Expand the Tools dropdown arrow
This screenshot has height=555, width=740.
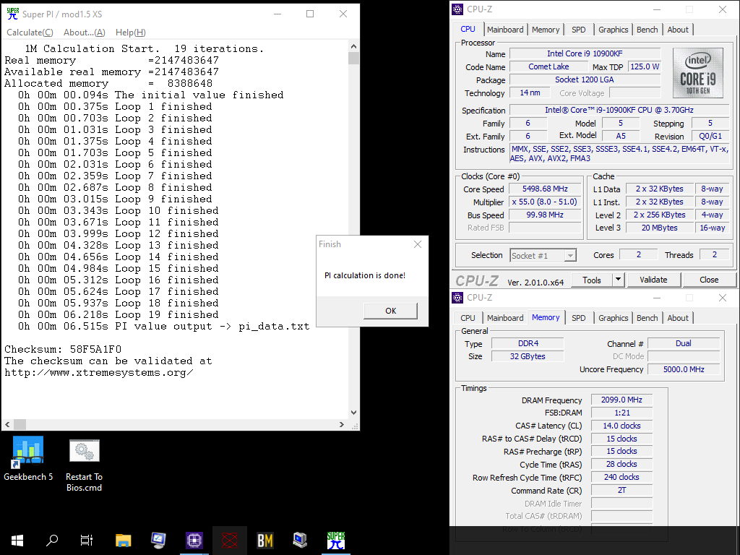click(619, 280)
